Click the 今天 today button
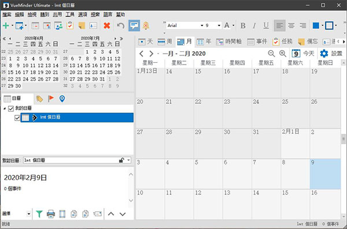The width and height of the screenshot is (347, 229). pos(303,54)
